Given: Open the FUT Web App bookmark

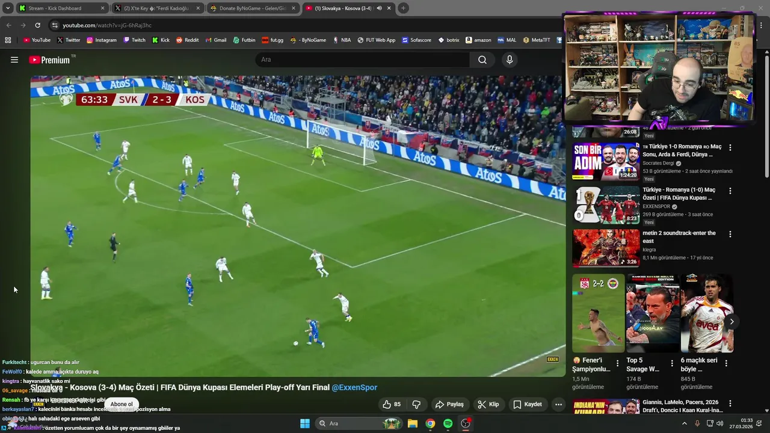Looking at the screenshot, I should (x=376, y=40).
